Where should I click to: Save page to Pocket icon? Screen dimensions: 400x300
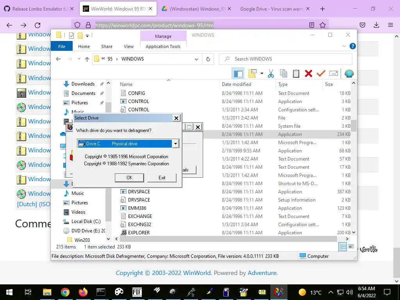coord(362,25)
